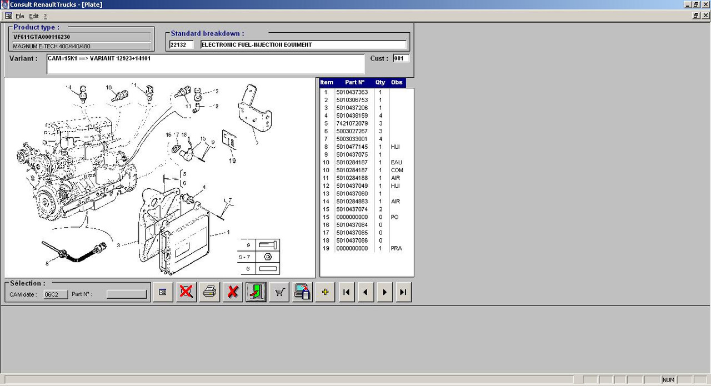Click the Qty column header
711x386 pixels.
click(x=380, y=82)
